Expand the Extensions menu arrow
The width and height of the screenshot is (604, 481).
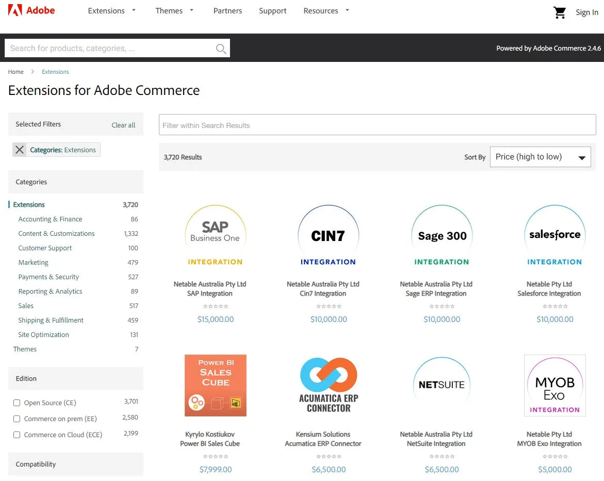(x=134, y=10)
